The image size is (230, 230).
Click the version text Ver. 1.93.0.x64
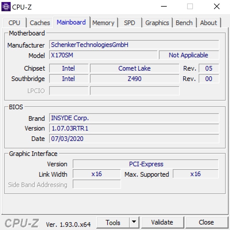68,225
